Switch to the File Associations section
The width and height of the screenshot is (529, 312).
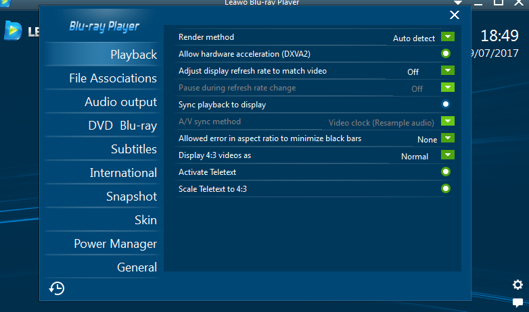point(112,78)
